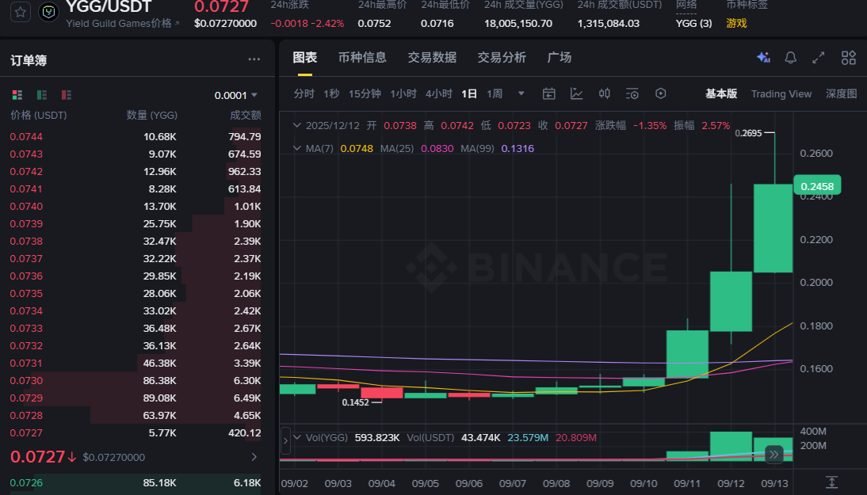867x495 pixels.
Task: Open the chart layout grid icon
Action: click(848, 58)
